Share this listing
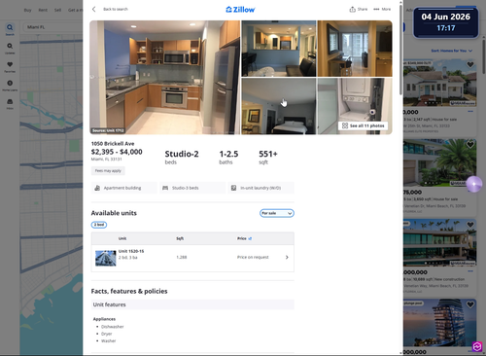Image resolution: width=486 pixels, height=356 pixels. coord(359,9)
